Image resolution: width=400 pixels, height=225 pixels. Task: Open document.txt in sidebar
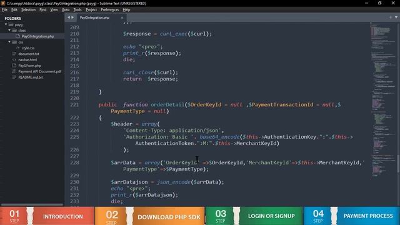[29, 54]
